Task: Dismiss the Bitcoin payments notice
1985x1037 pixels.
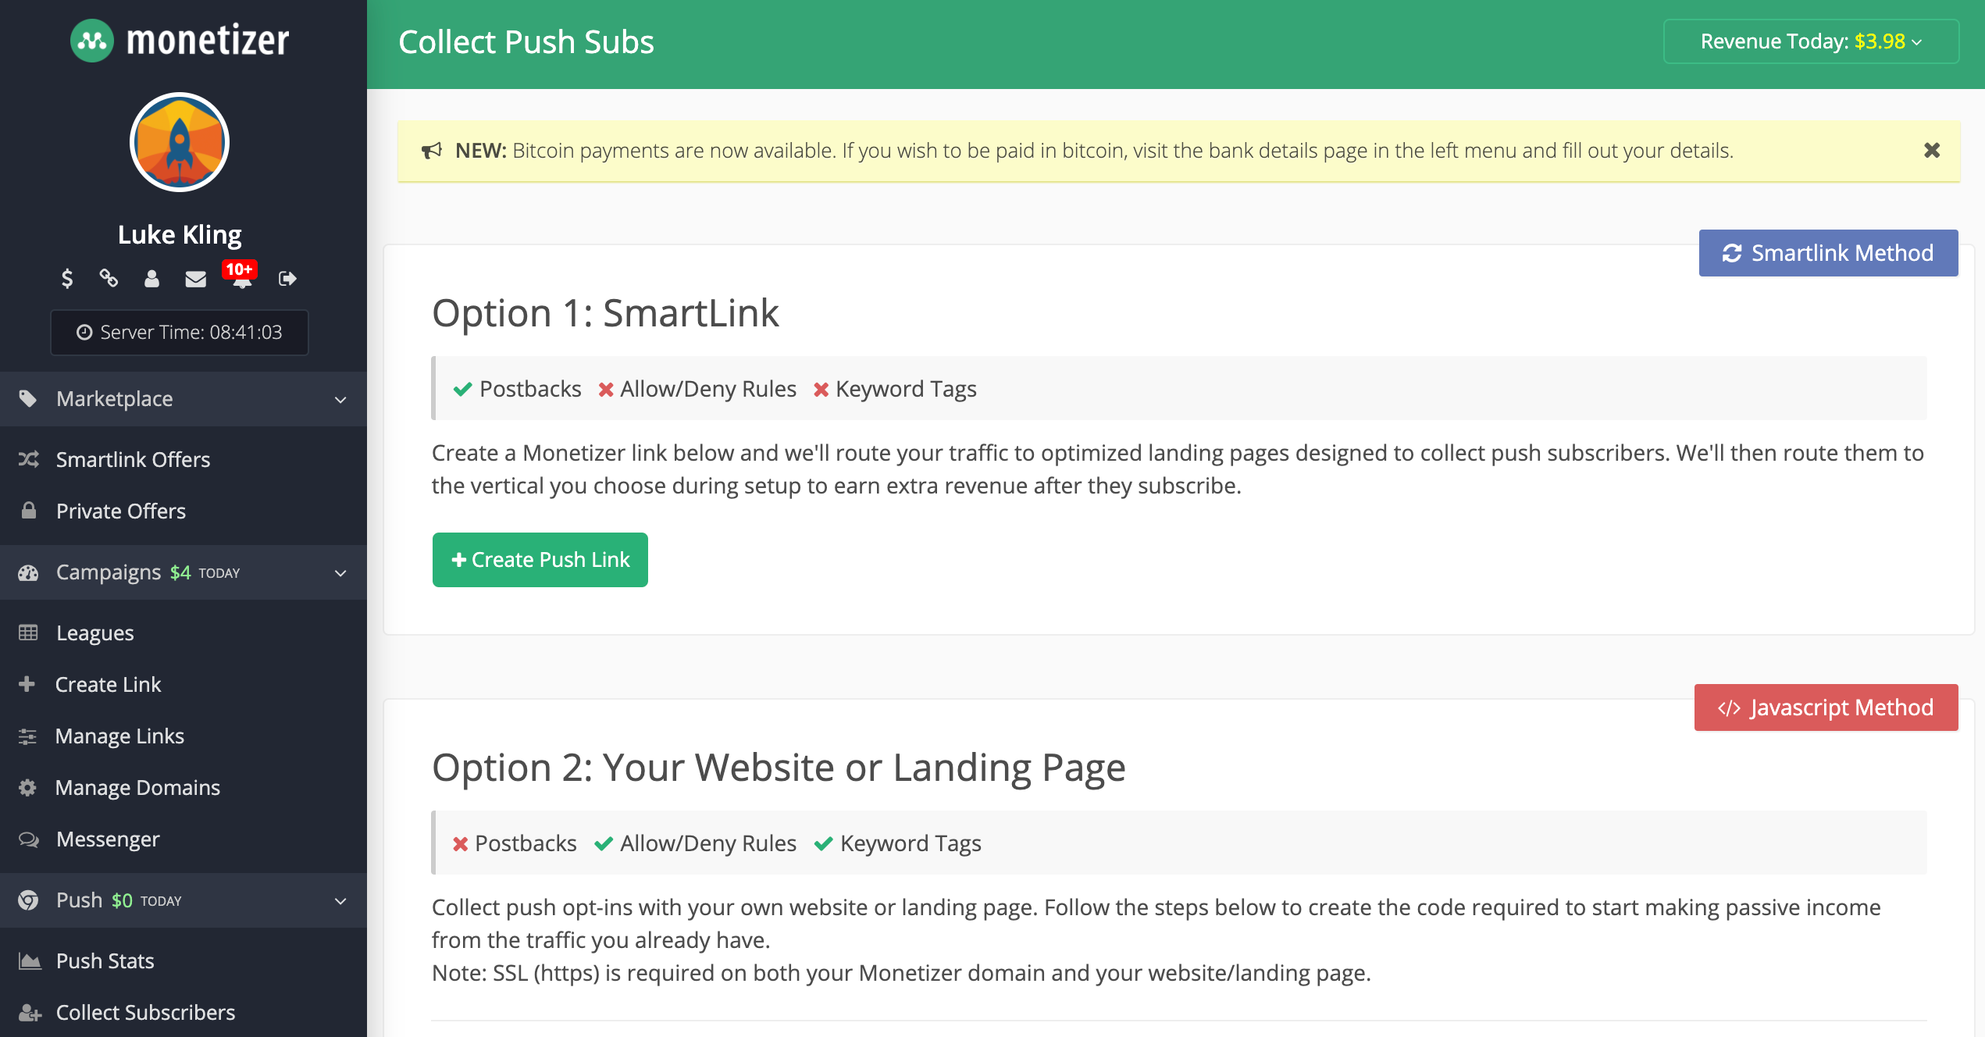Action: (x=1932, y=150)
